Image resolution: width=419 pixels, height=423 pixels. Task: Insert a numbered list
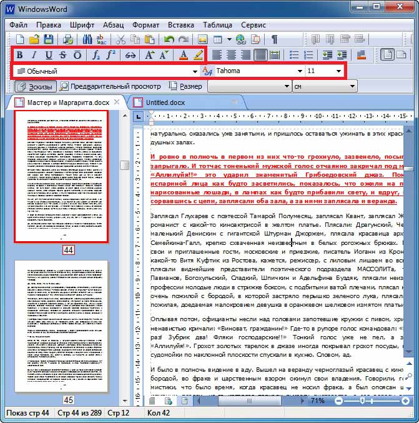pos(308,55)
